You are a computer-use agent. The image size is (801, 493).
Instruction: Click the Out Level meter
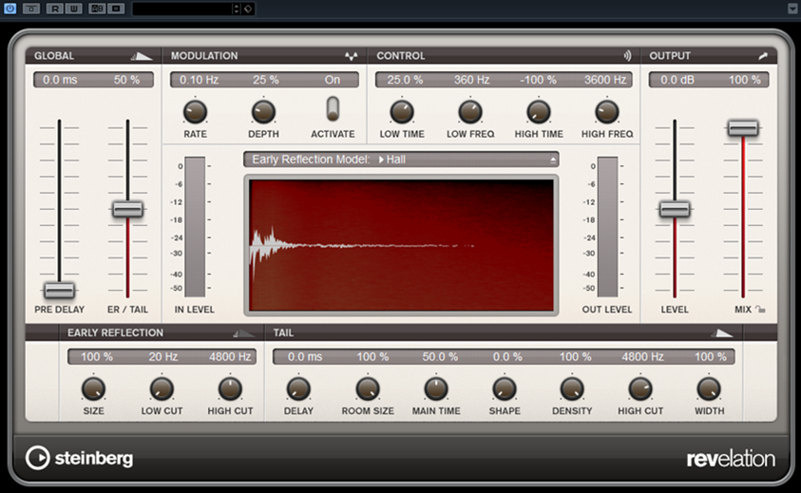[x=607, y=226]
